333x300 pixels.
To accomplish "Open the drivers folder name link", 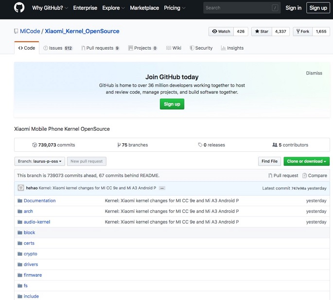I will point(31,265).
